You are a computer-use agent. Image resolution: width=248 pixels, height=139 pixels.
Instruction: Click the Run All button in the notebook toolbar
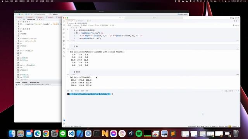click(84, 25)
